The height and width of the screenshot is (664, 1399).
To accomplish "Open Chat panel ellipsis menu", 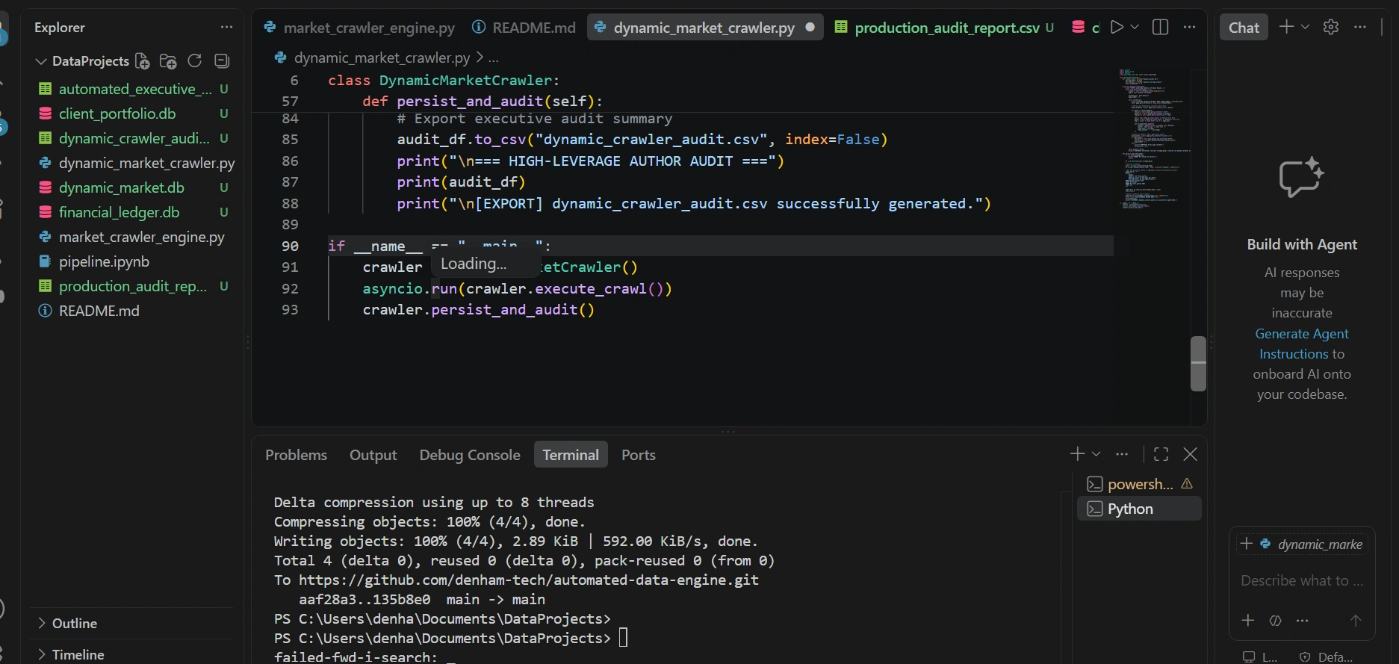I will [1360, 27].
